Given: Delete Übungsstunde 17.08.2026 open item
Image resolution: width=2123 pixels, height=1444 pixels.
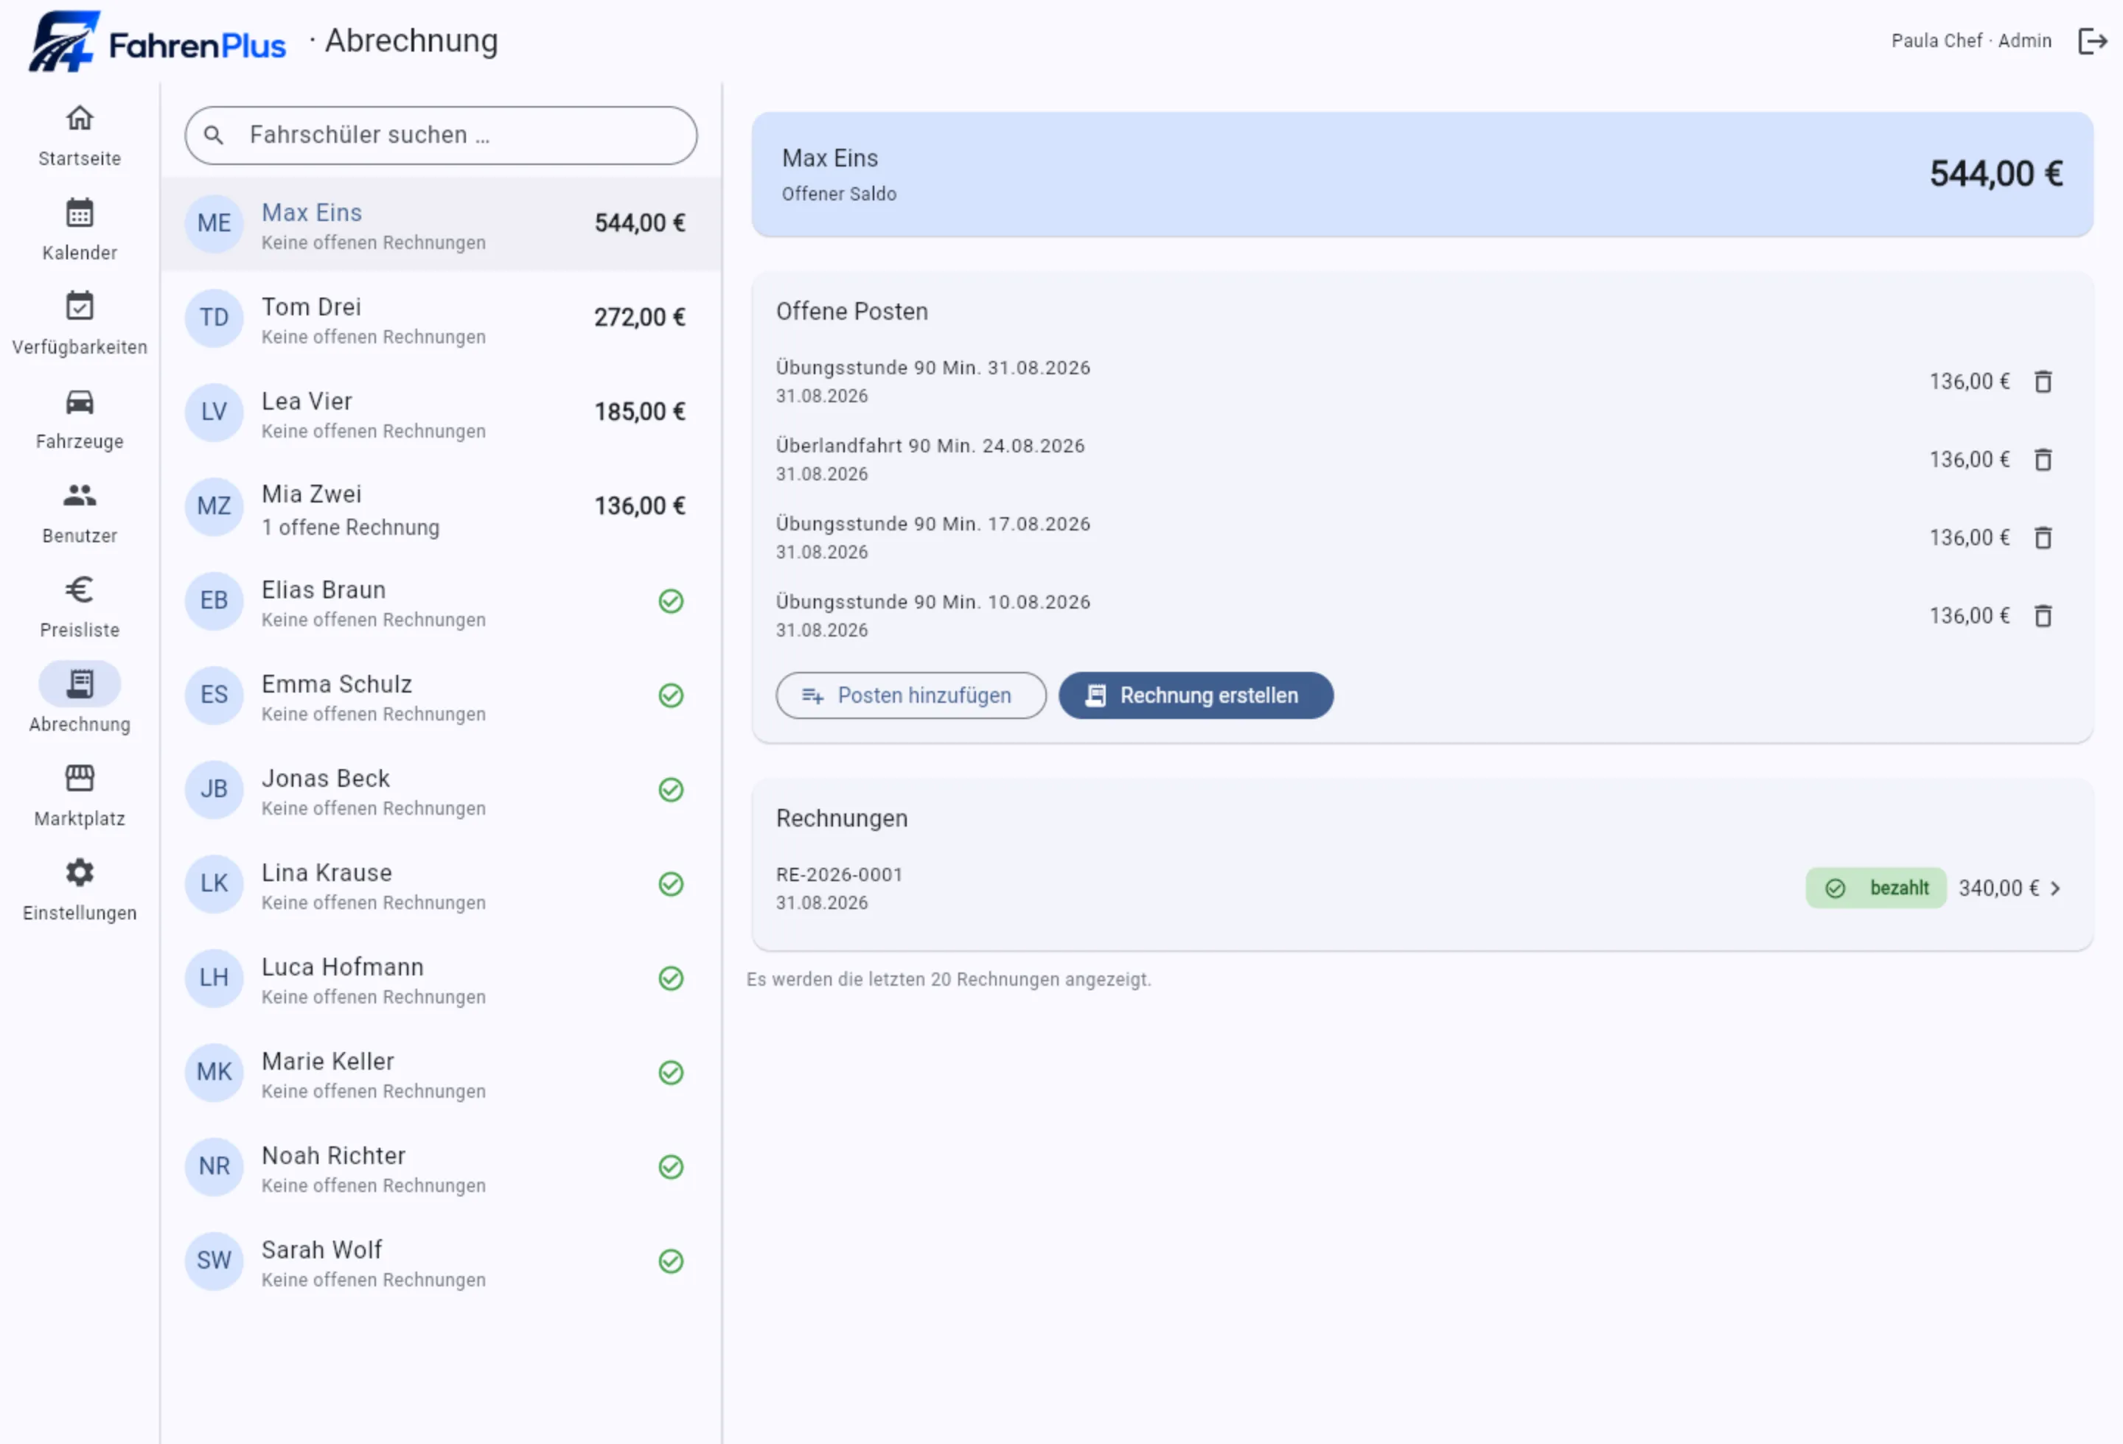Looking at the screenshot, I should pyautogui.click(x=2043, y=538).
